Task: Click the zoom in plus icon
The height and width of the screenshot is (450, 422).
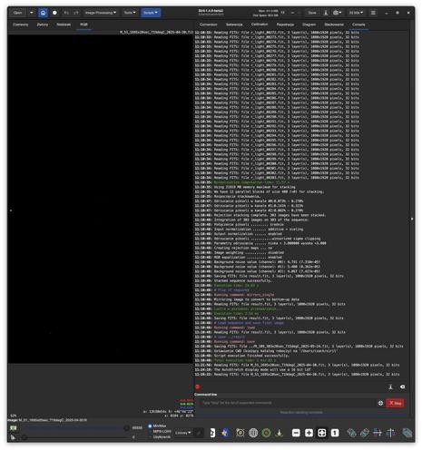Action: click(x=309, y=433)
